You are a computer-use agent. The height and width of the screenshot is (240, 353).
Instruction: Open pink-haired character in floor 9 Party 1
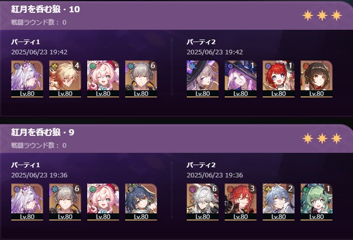pos(103,202)
